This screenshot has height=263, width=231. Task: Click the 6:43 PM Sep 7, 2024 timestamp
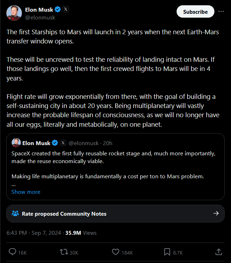pos(34,233)
